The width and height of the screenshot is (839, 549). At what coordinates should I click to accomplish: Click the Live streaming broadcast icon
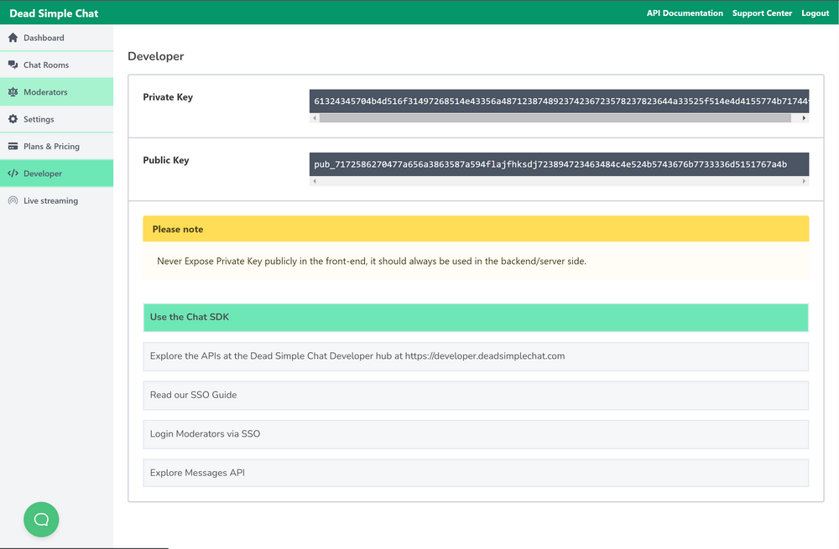(13, 201)
